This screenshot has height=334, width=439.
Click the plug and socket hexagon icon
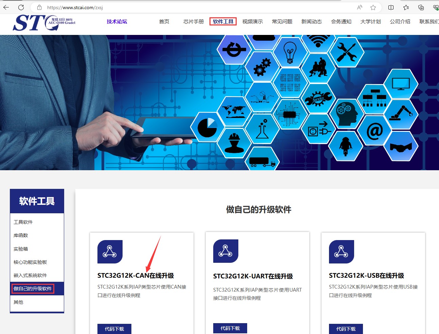click(318, 129)
